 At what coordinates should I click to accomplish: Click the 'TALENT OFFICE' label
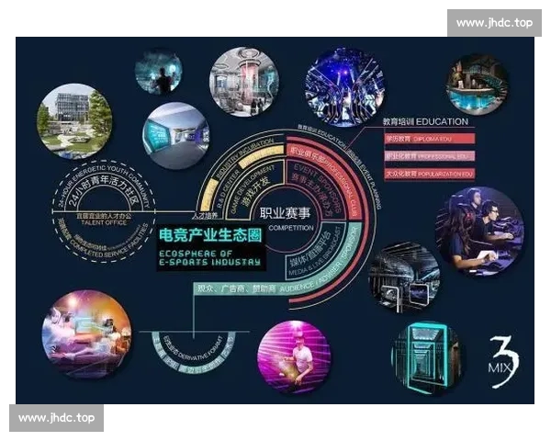click(x=103, y=222)
